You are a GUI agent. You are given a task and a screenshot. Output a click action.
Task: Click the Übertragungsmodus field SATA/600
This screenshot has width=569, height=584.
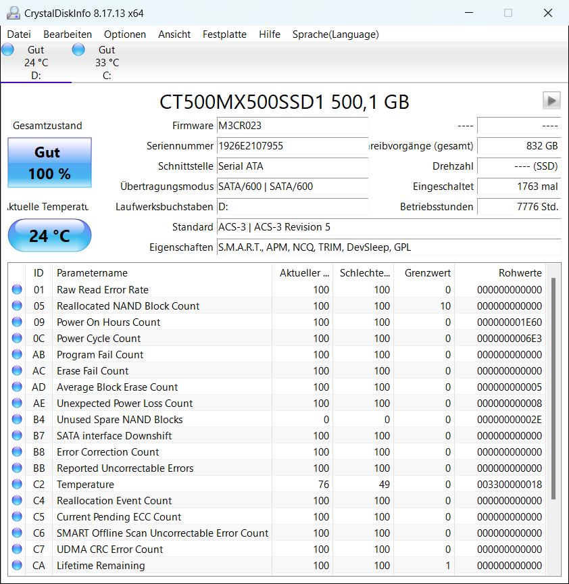click(x=293, y=187)
